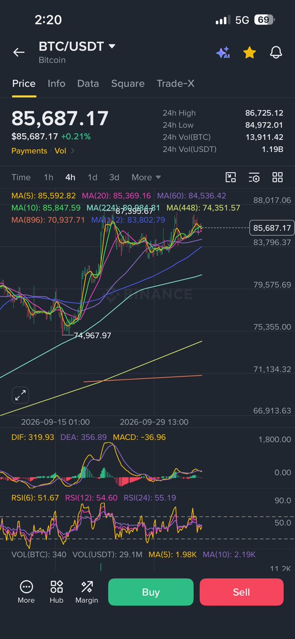295x639 pixels.
Task: Select the 1d chart interval
Action: tap(93, 177)
